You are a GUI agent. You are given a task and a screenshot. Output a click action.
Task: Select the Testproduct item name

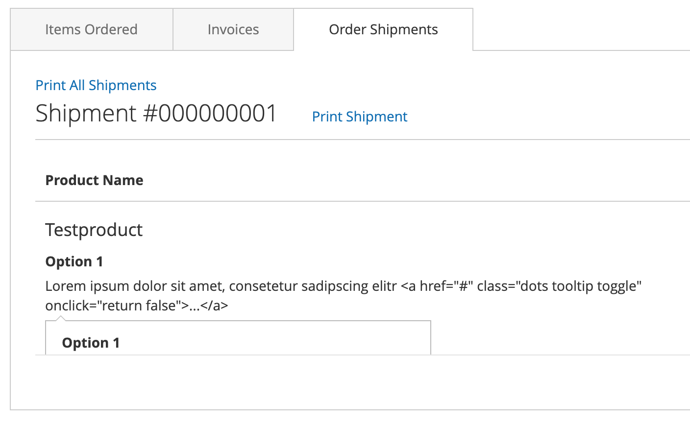94,230
